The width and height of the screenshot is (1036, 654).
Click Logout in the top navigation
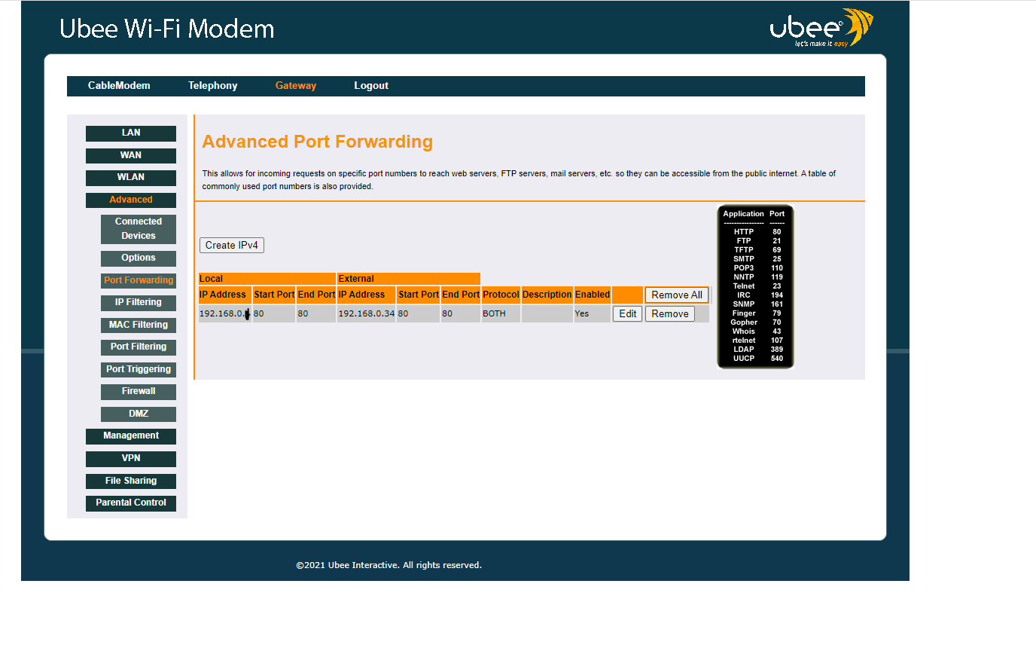click(x=371, y=86)
